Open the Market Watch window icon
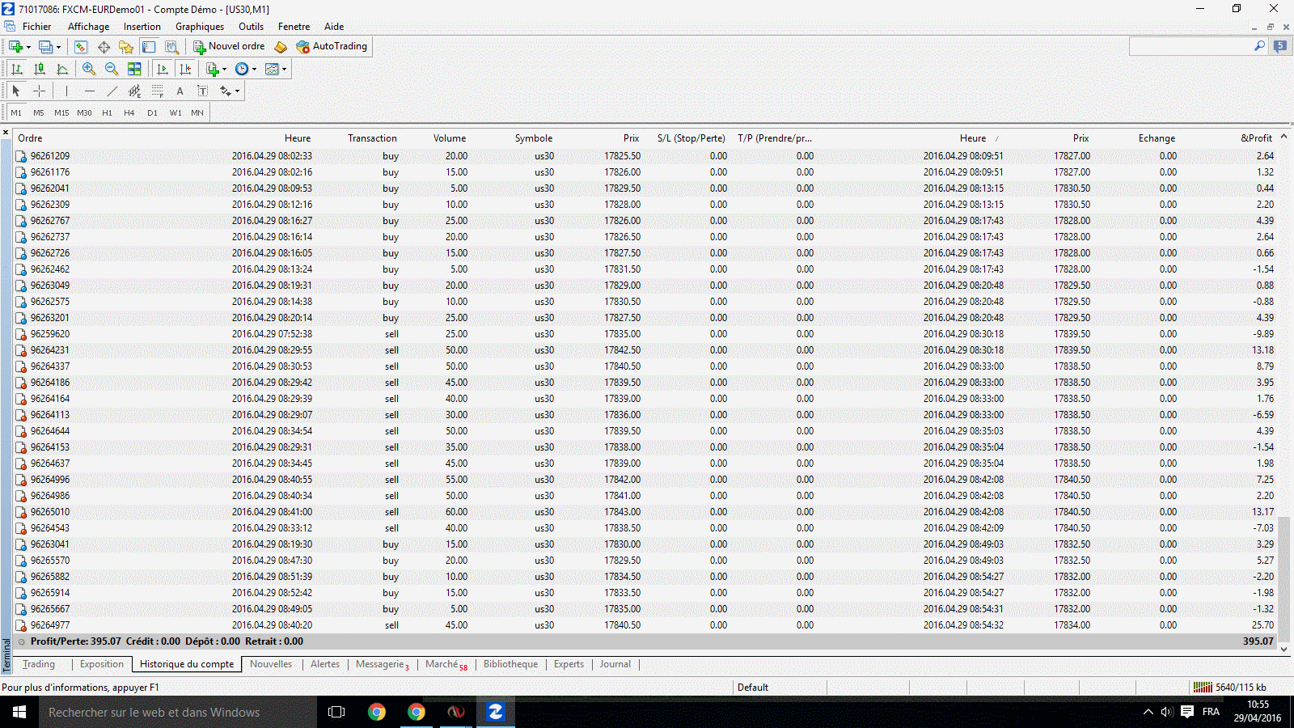 pyautogui.click(x=81, y=47)
